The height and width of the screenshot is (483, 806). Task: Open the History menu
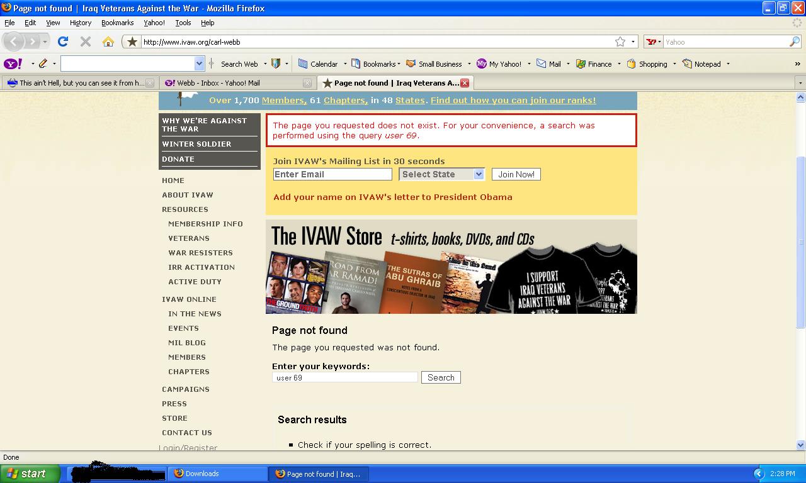click(x=80, y=23)
